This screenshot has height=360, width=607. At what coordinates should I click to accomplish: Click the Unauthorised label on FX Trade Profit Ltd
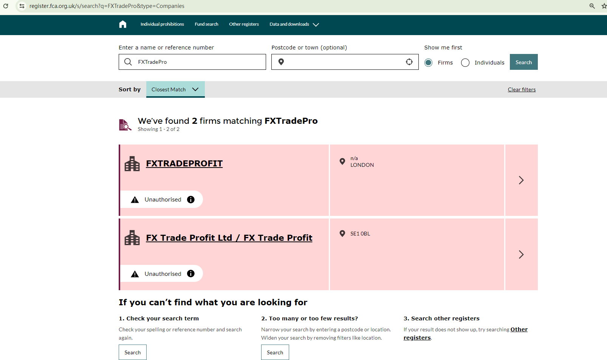(x=163, y=274)
